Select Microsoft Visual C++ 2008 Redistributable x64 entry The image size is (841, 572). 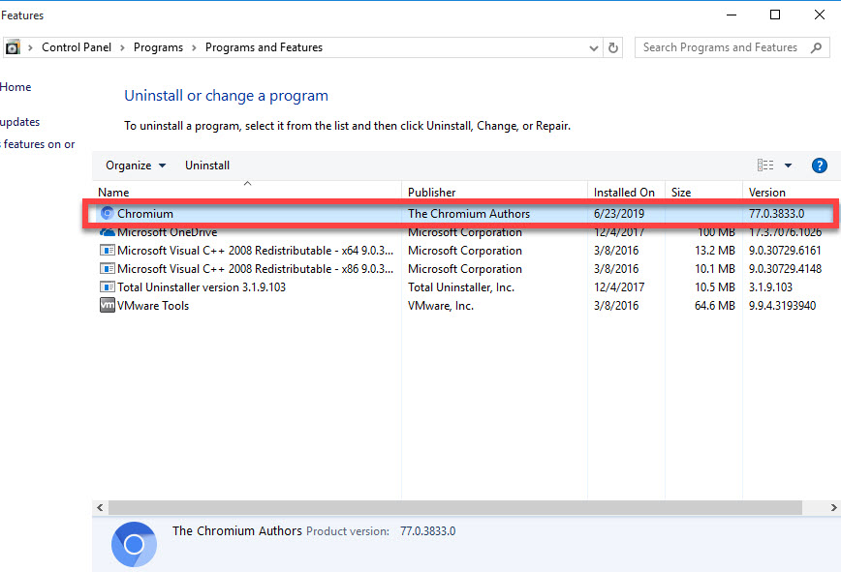(256, 250)
